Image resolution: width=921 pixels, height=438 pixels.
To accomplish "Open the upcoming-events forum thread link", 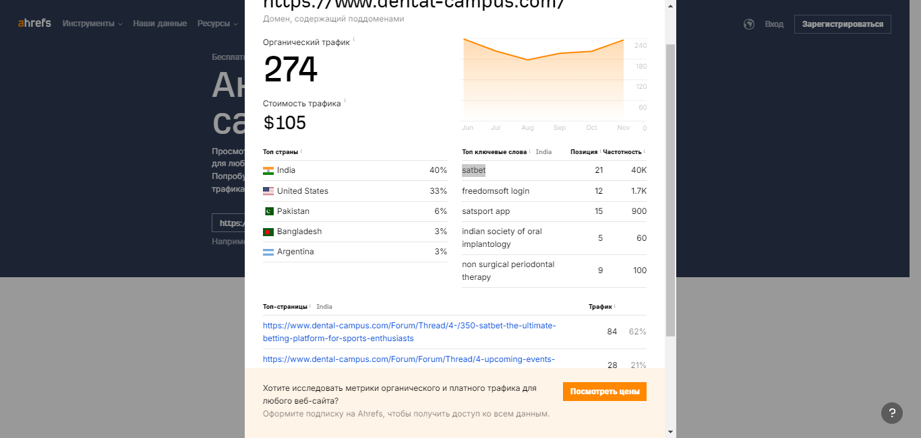I will [409, 359].
